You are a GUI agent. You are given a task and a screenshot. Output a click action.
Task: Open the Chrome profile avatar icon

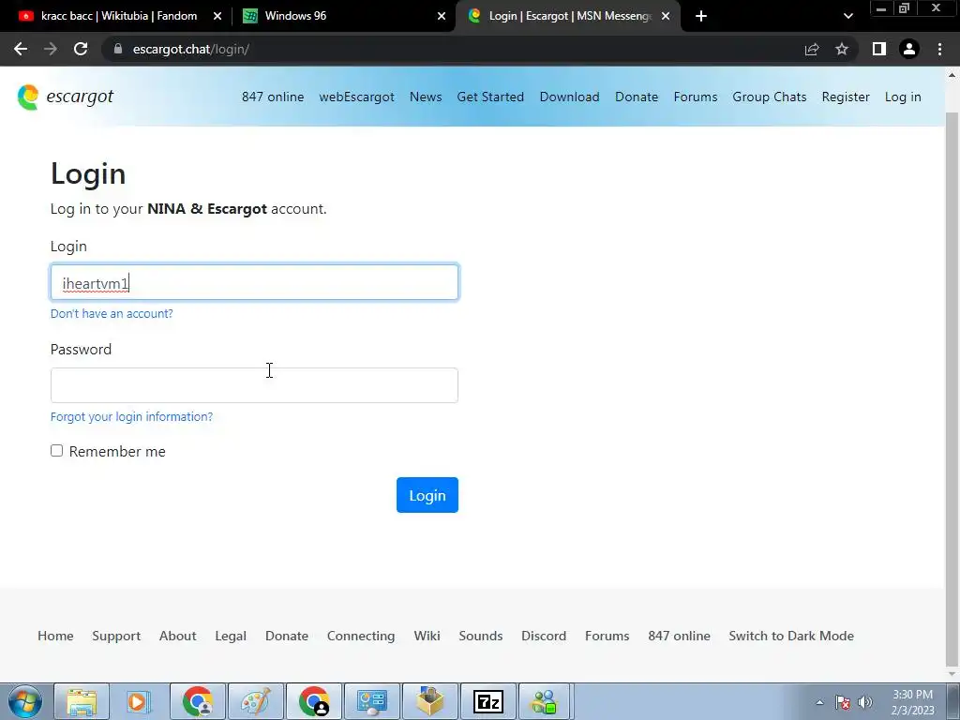(x=909, y=49)
